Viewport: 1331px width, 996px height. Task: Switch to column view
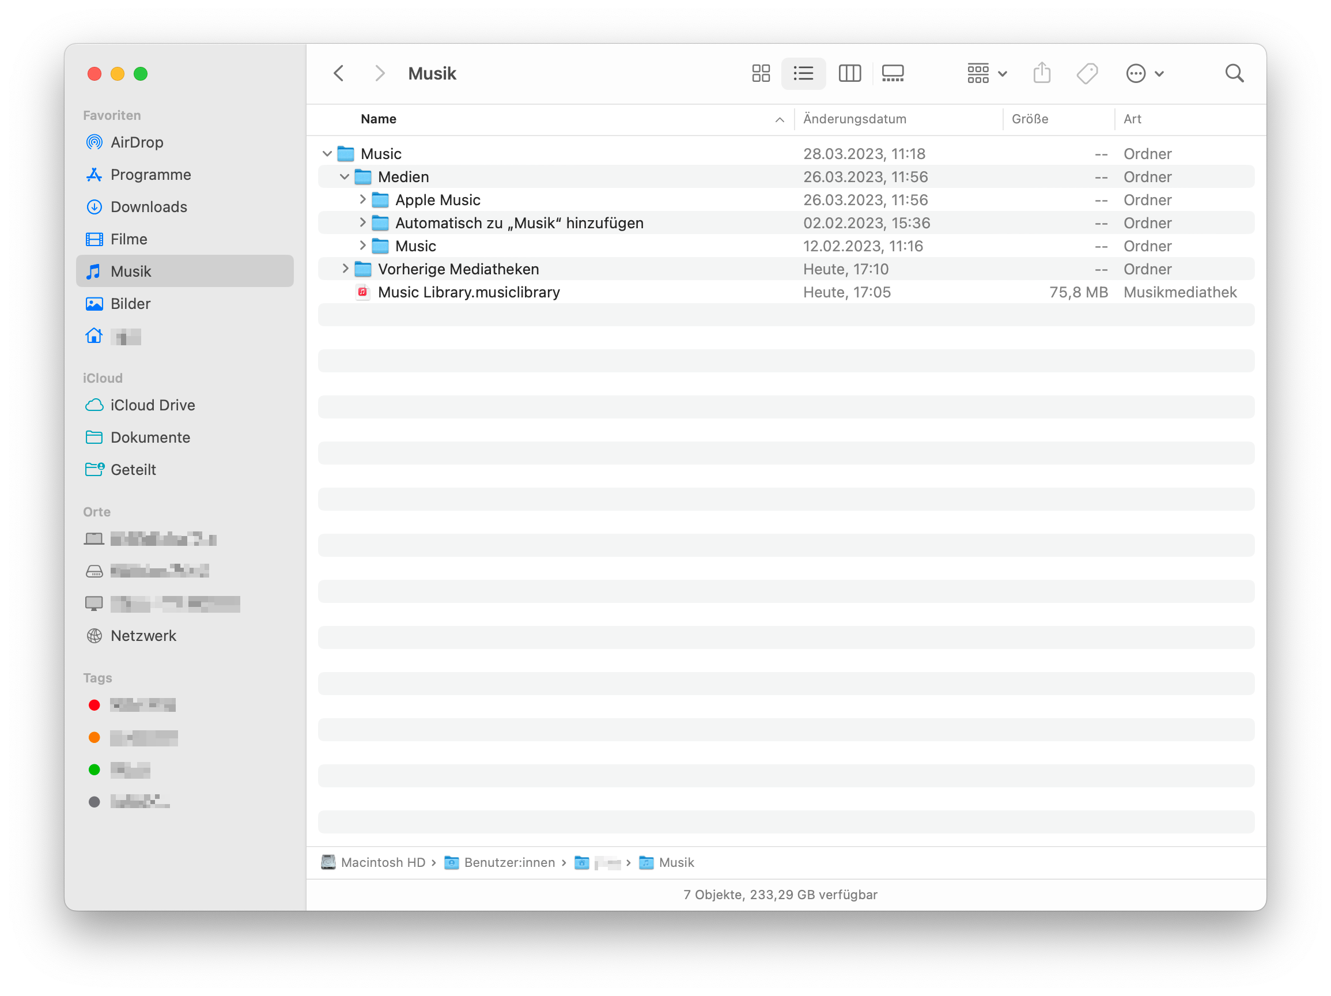click(x=850, y=73)
